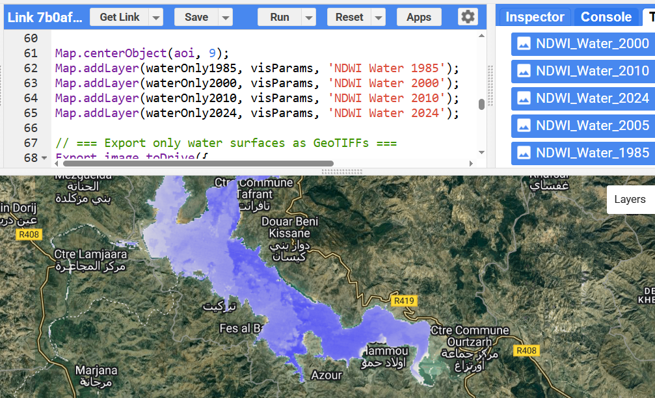Screen dimensions: 655x398
Task: Click the image icon beside NDWI_Water_2010
Action: [x=524, y=71]
